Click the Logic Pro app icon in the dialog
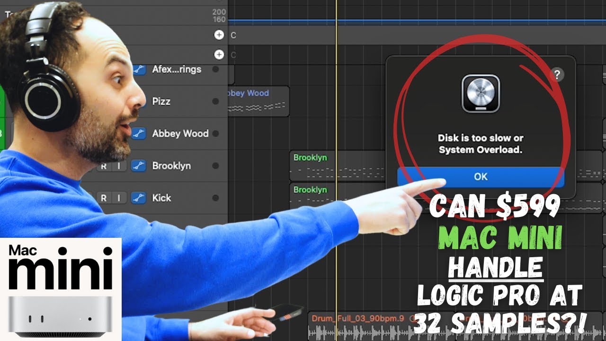This screenshot has height=341, width=606. pos(481,94)
